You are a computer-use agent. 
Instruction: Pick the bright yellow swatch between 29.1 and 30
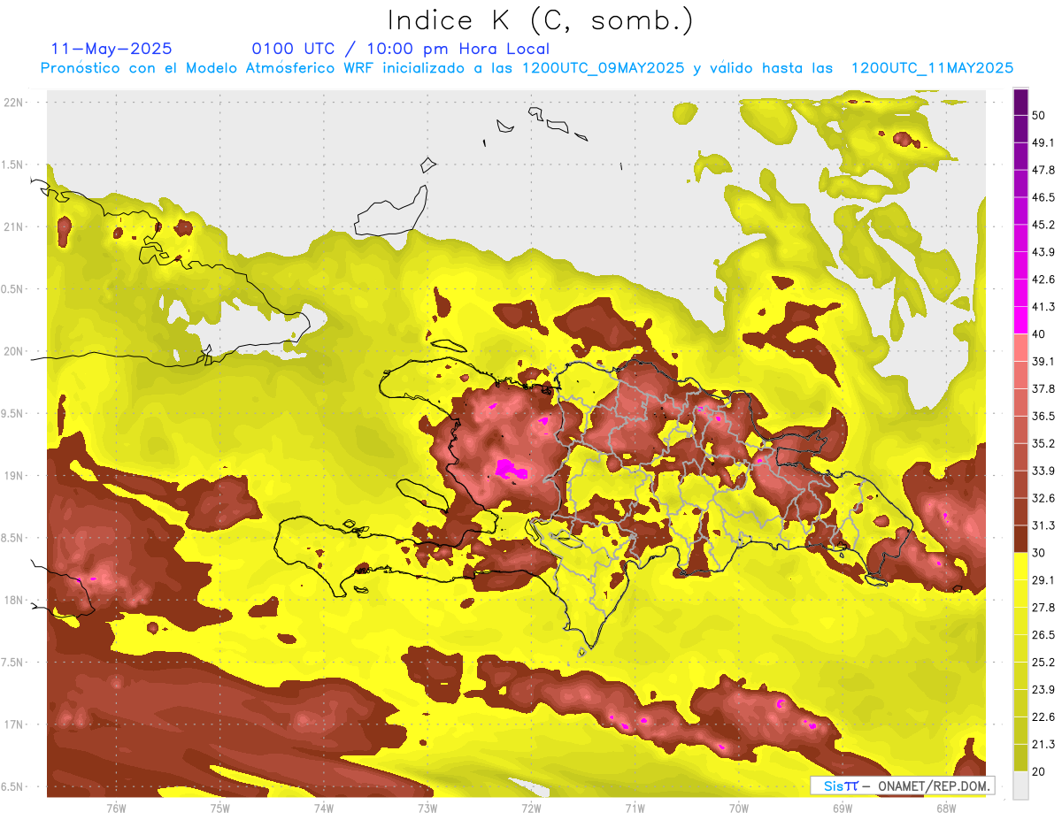point(1020,566)
